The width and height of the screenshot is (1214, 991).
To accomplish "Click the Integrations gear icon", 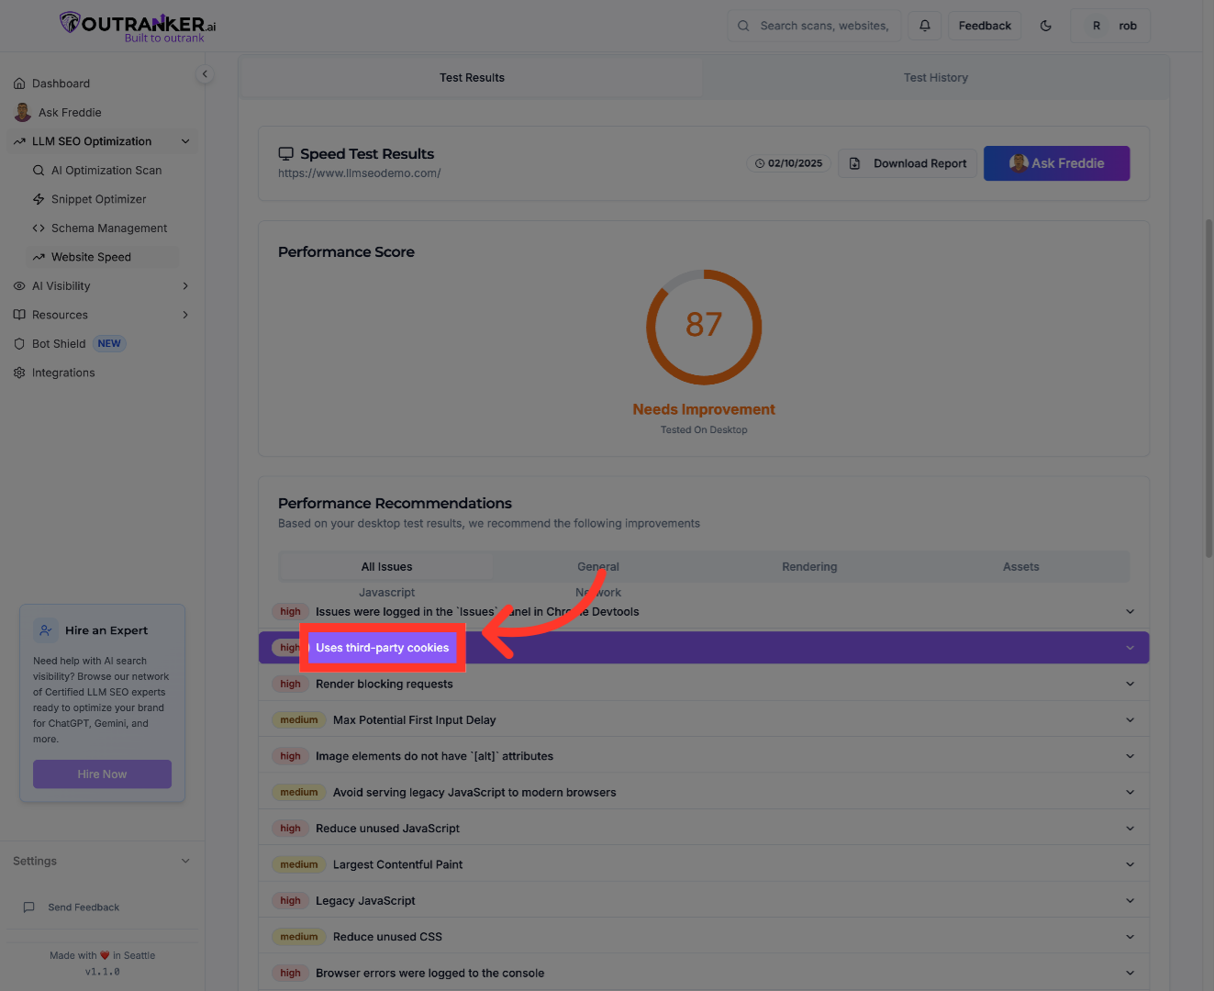I will (x=19, y=373).
